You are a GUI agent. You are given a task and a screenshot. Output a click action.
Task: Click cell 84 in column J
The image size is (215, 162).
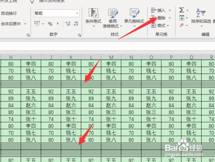pyautogui.click(x=51, y=105)
